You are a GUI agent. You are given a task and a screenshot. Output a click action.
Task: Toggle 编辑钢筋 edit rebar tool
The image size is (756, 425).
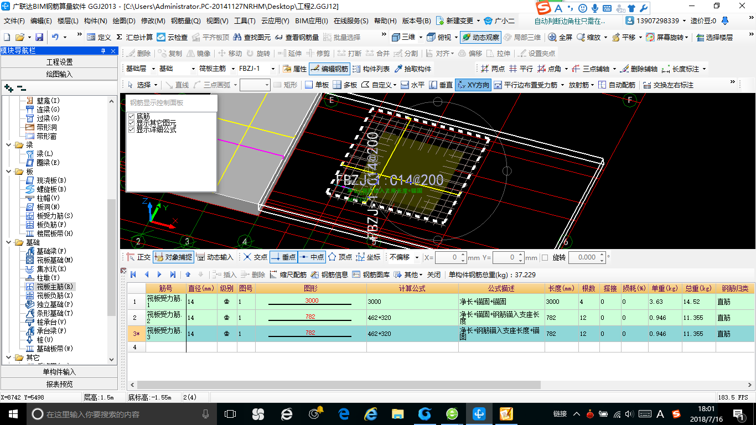pos(329,69)
